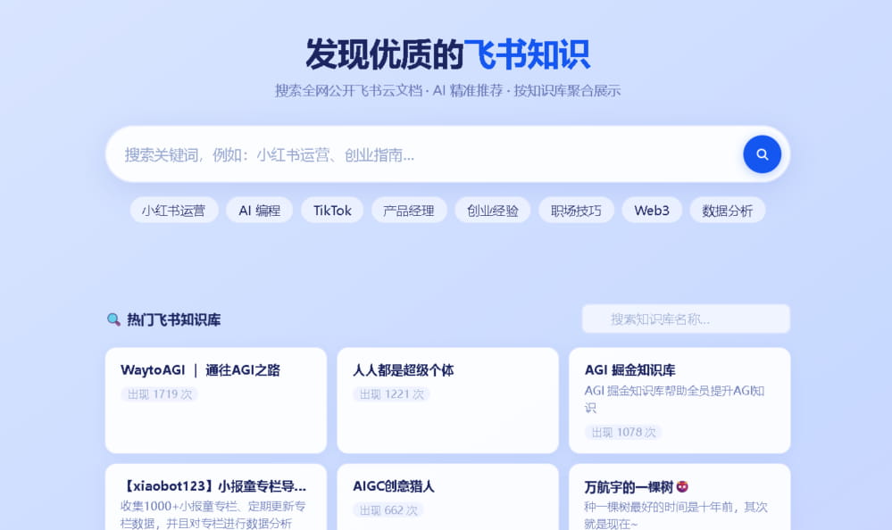Click the emoji icon after 万航宇的一棵树

682,487
